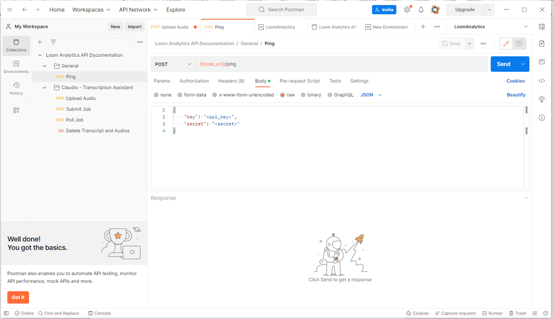Switch to the Headers (8) tab

[231, 81]
